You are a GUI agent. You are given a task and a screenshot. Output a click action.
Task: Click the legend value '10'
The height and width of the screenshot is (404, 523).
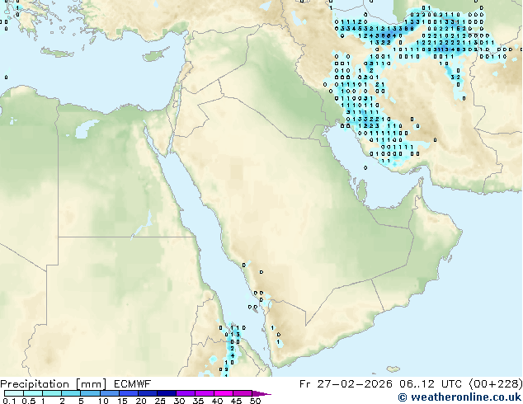(103, 401)
